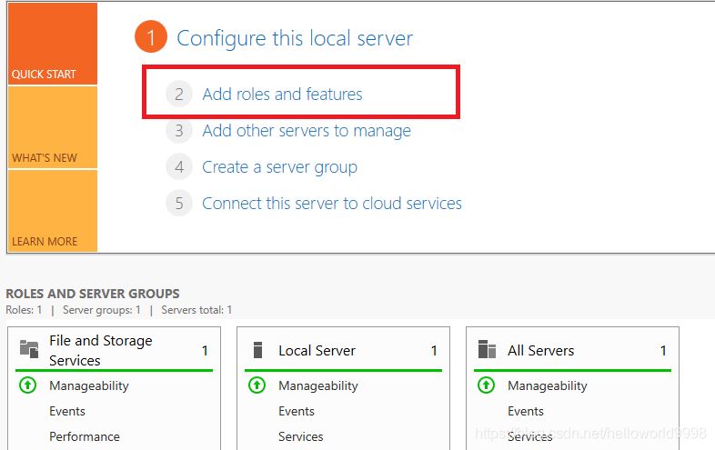Select Create a server group link
Image resolution: width=715 pixels, height=450 pixels.
coord(279,167)
